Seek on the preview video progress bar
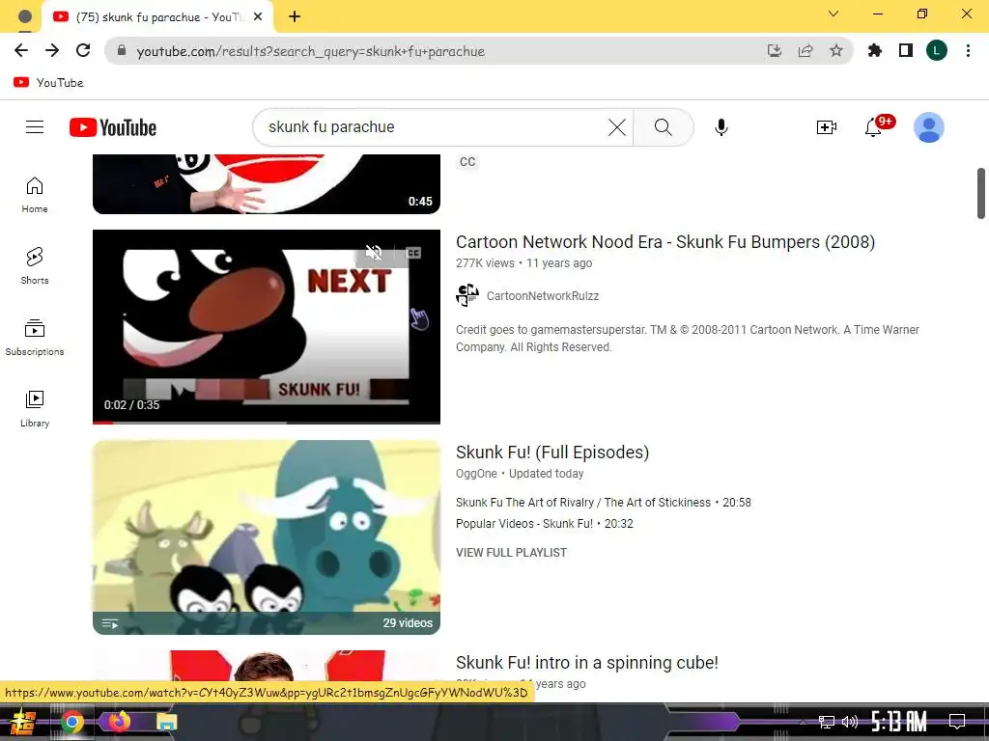Image resolution: width=989 pixels, height=741 pixels. click(267, 423)
